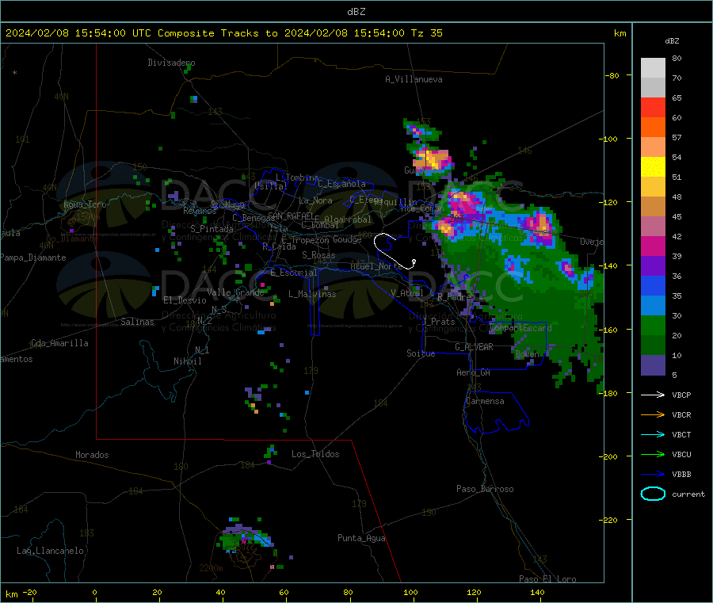Click the Aero_GA label
The width and height of the screenshot is (713, 603).
coord(474,372)
